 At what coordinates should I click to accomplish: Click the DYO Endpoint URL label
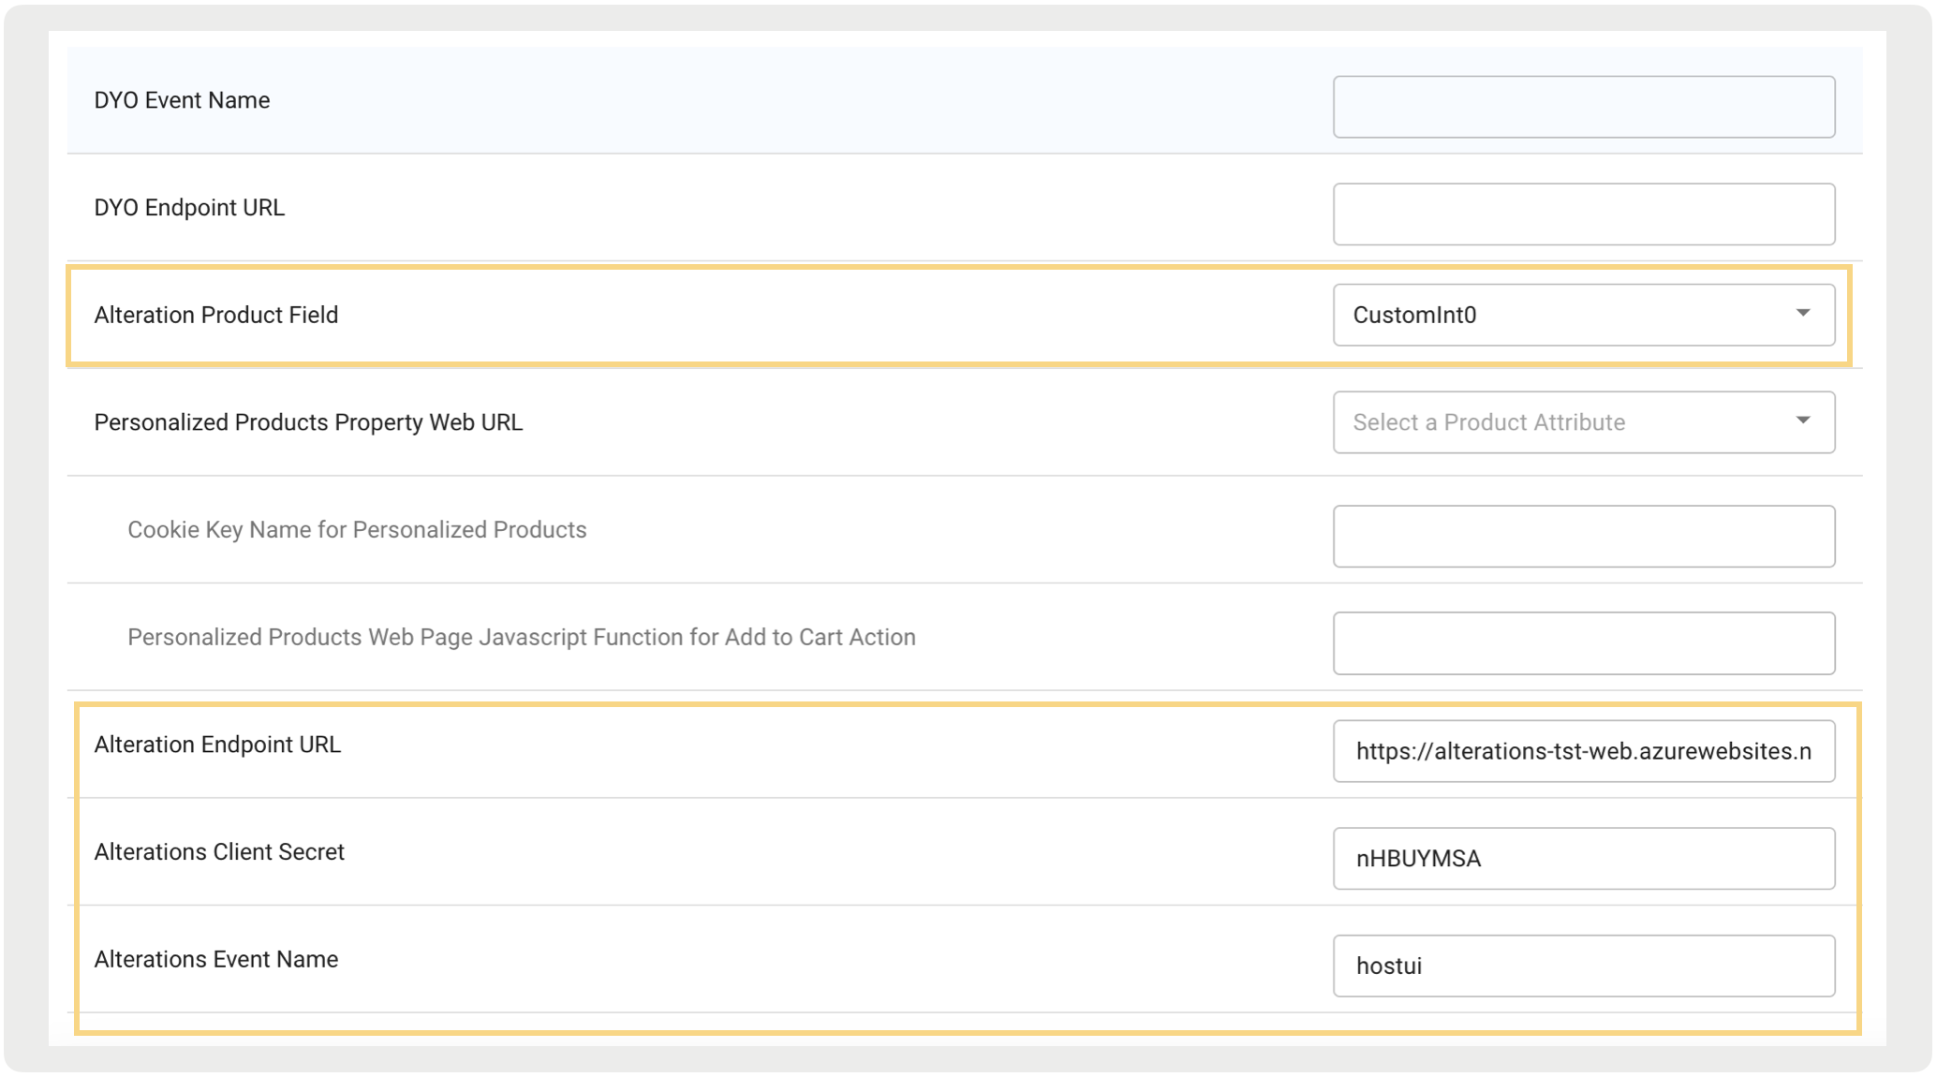(189, 208)
